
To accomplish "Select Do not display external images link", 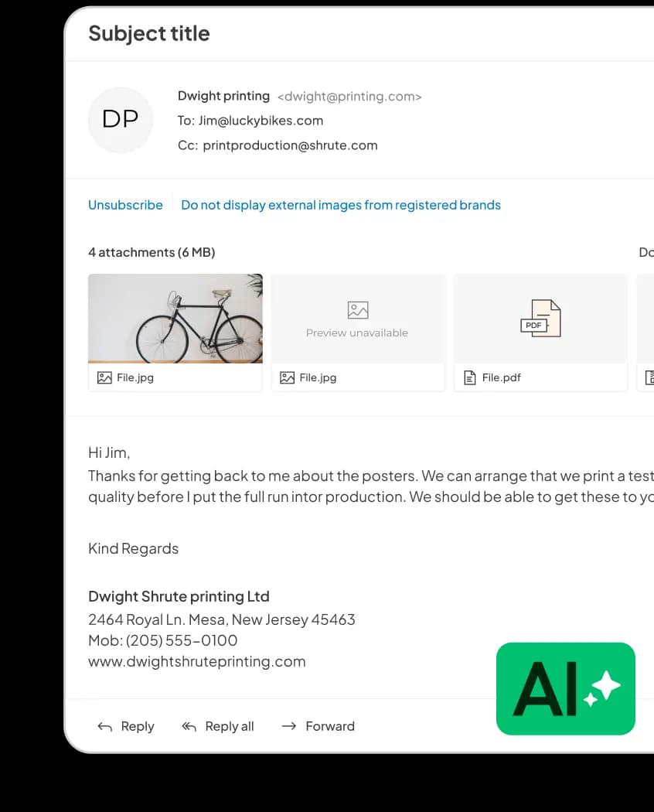I will [x=340, y=205].
